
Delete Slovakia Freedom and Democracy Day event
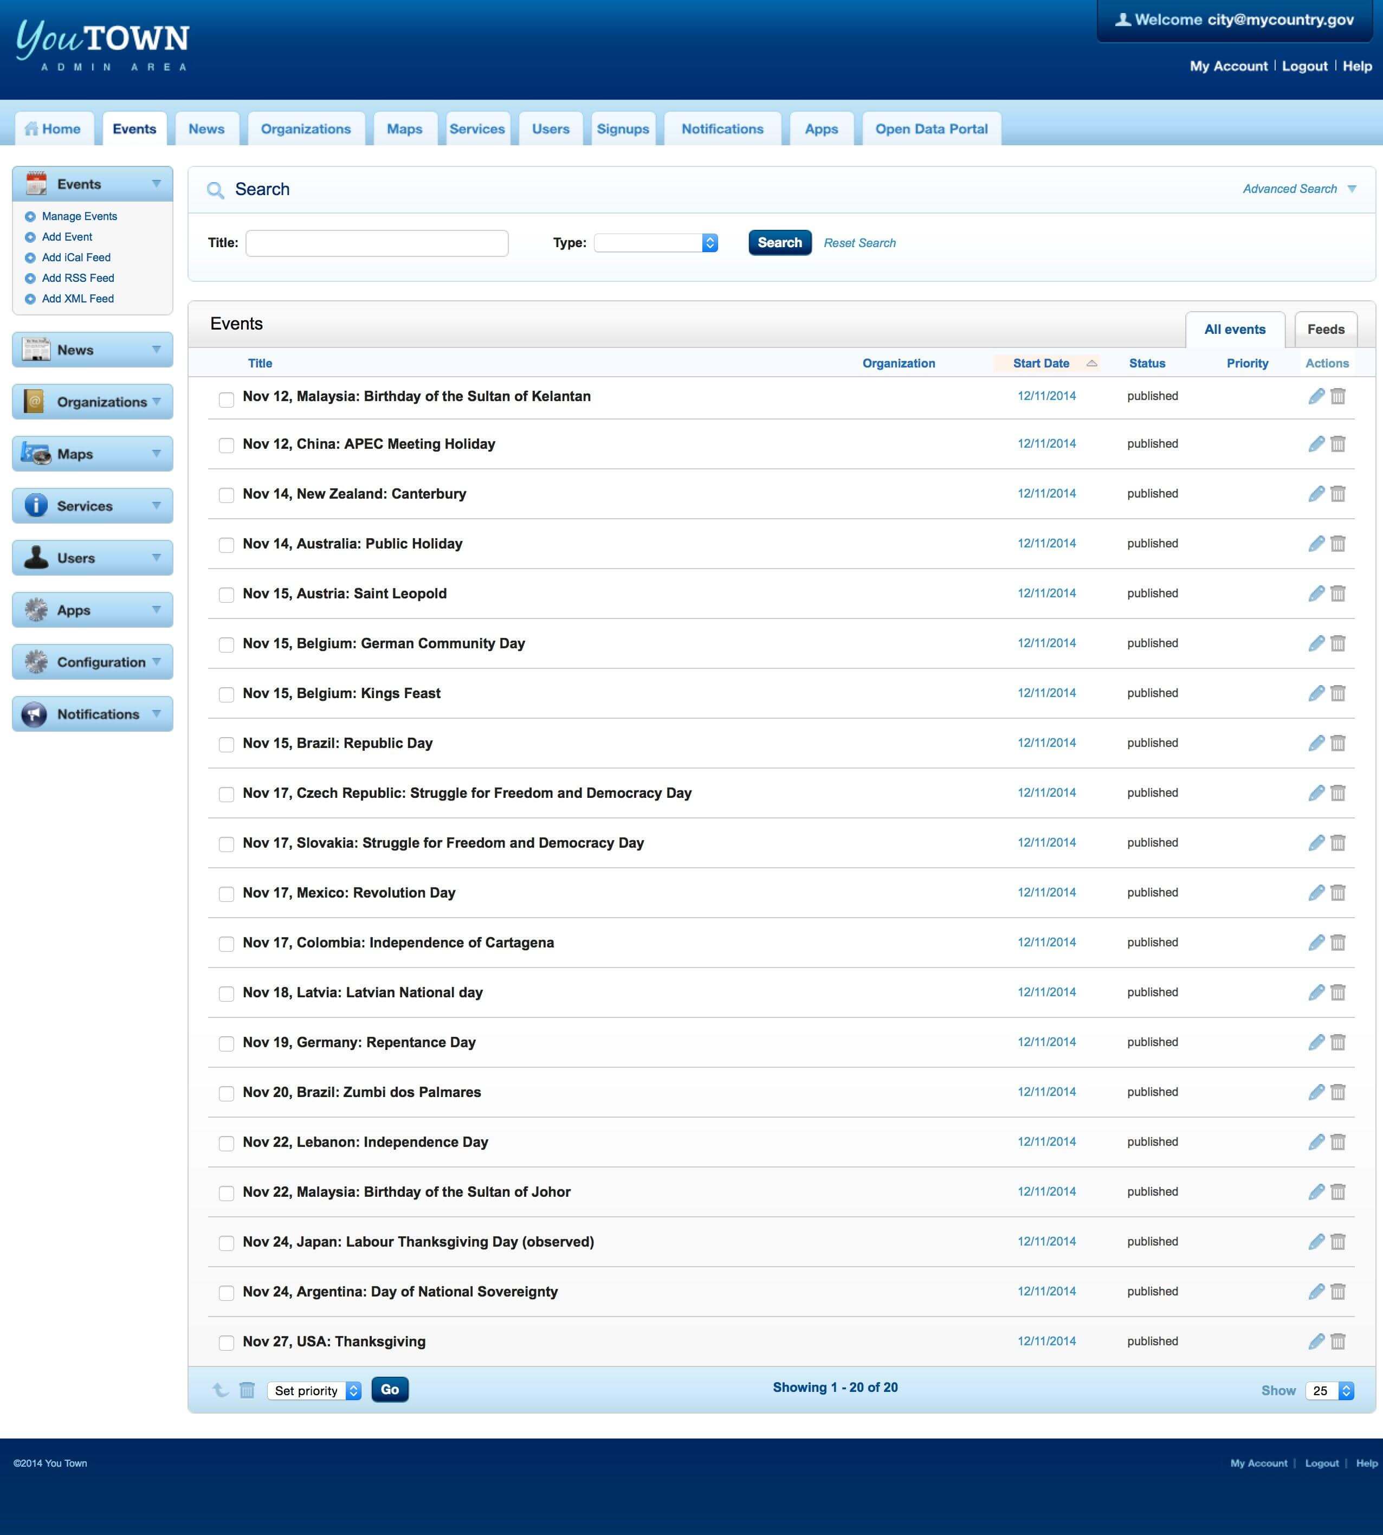click(x=1338, y=843)
